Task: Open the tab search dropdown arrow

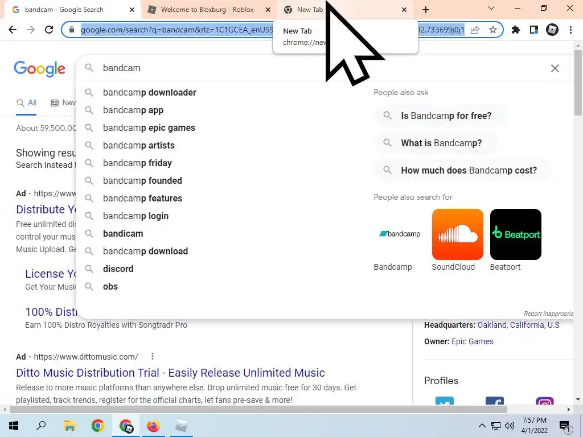Action: tap(491, 8)
